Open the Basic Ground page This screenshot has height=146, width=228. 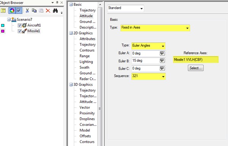click(88, 22)
